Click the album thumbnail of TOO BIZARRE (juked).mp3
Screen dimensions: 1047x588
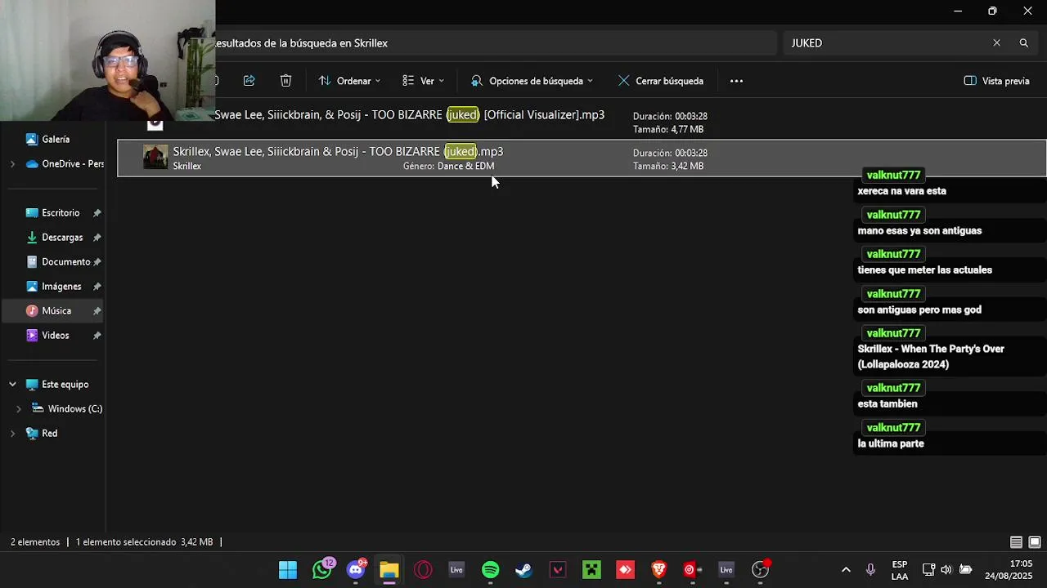coord(155,157)
